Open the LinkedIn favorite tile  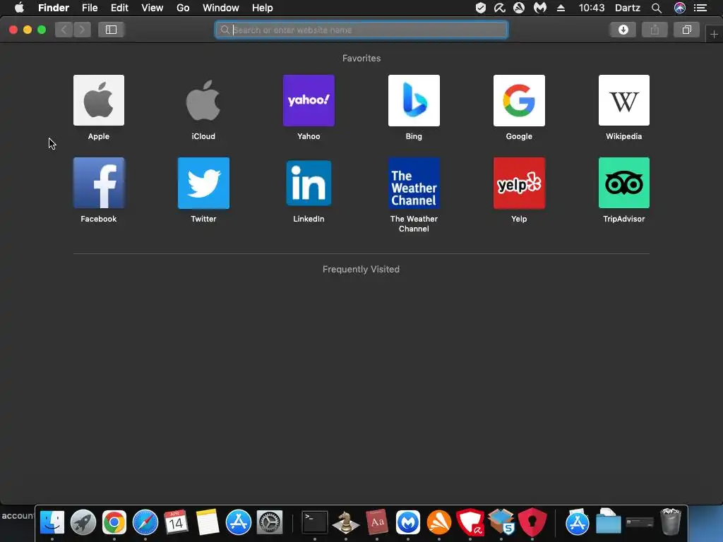tap(309, 183)
